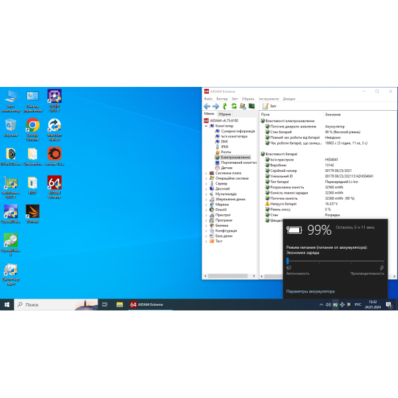This screenshot has width=398, height=398.
Task: Switch to the Обране tab in sidebar
Action: (225, 114)
